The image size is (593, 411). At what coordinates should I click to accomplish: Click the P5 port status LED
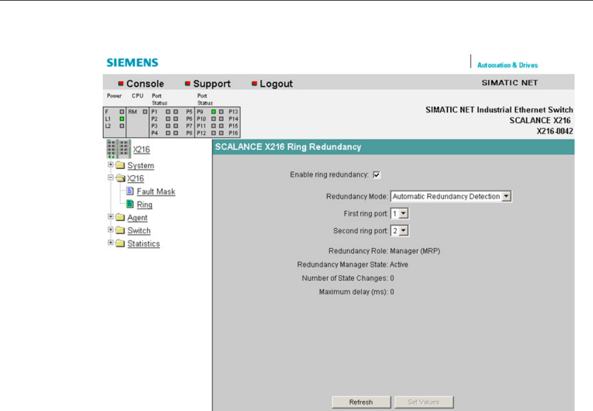click(x=175, y=112)
